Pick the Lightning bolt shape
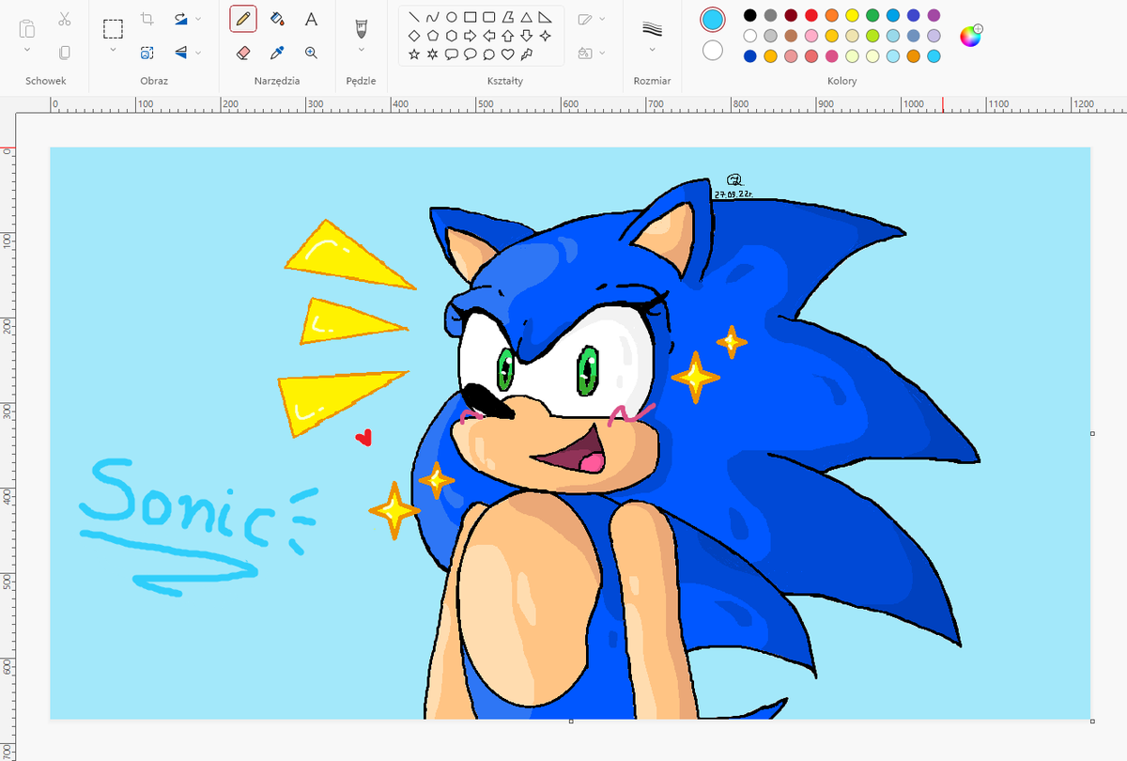 click(x=527, y=54)
